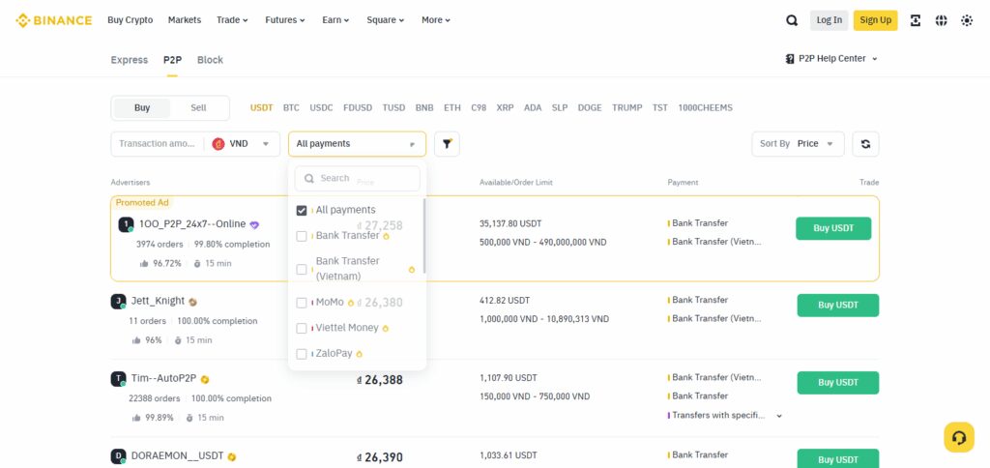Click verified badge beside DORAEMON__USDT
Viewport: 990px width, 468px height.
(232, 457)
